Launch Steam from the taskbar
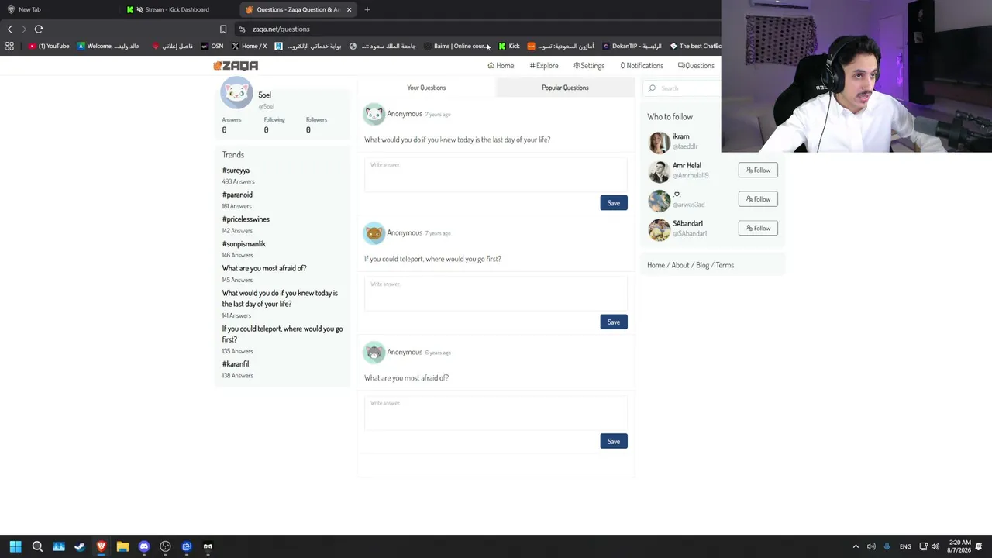 [x=80, y=546]
